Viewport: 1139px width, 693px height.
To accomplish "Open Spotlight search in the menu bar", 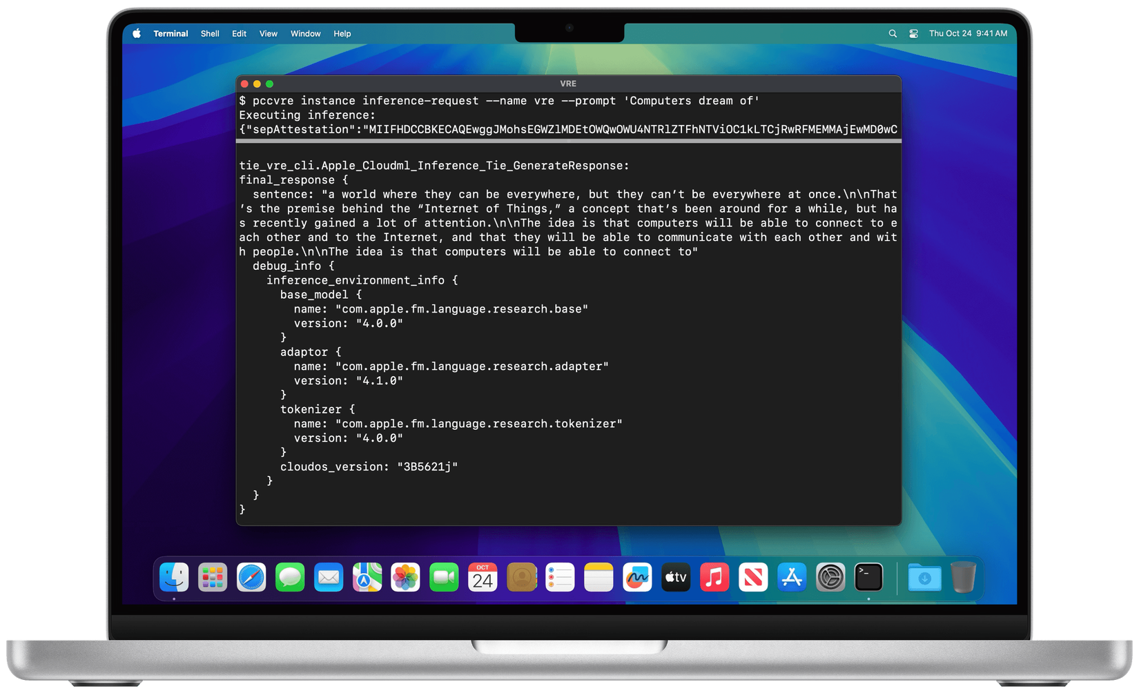I will (893, 33).
